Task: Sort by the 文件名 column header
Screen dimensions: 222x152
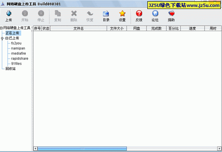Action: point(78,29)
